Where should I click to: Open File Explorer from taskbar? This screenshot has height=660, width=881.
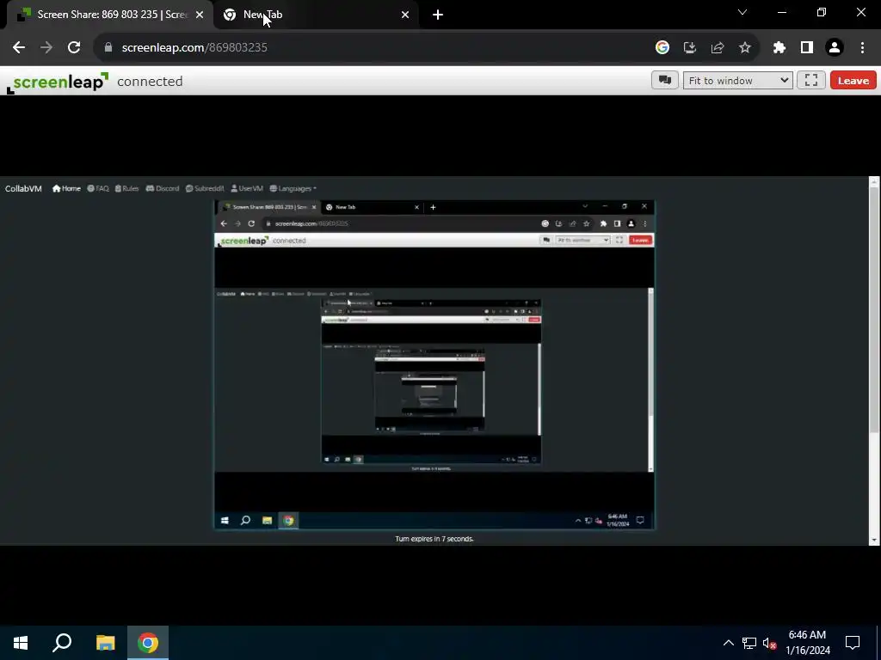pyautogui.click(x=105, y=643)
